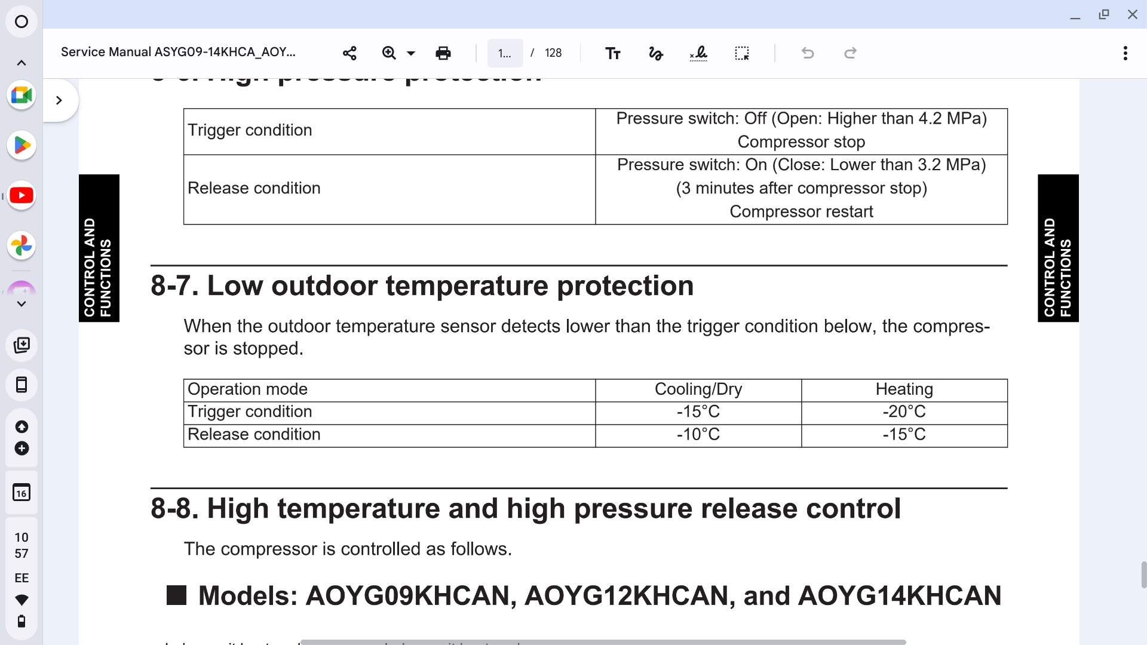Select the text annotation tool
The height and width of the screenshot is (645, 1147).
pyautogui.click(x=613, y=53)
